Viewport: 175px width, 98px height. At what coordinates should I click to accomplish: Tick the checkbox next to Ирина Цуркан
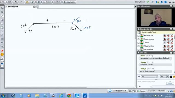coord(139,39)
